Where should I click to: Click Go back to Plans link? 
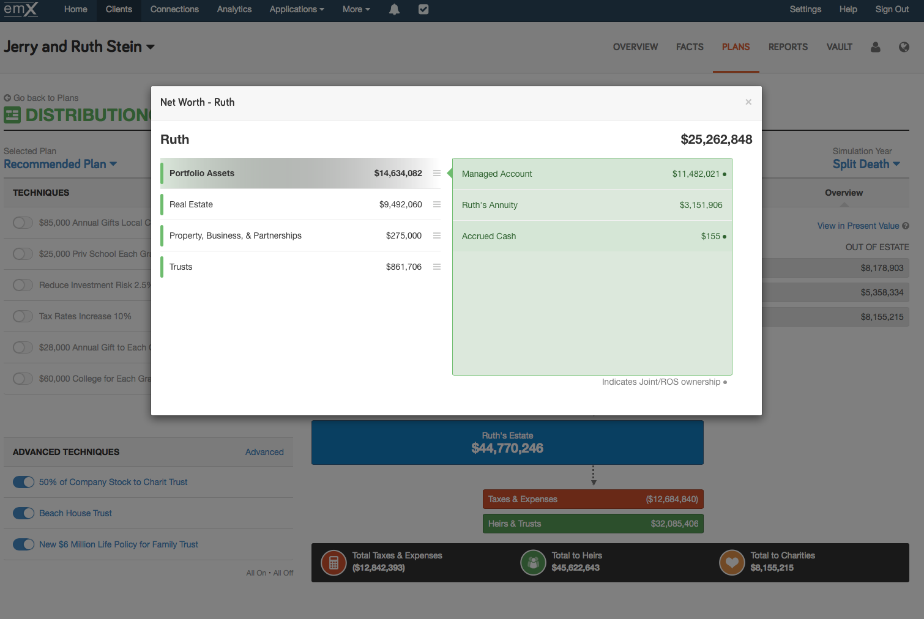(x=46, y=98)
